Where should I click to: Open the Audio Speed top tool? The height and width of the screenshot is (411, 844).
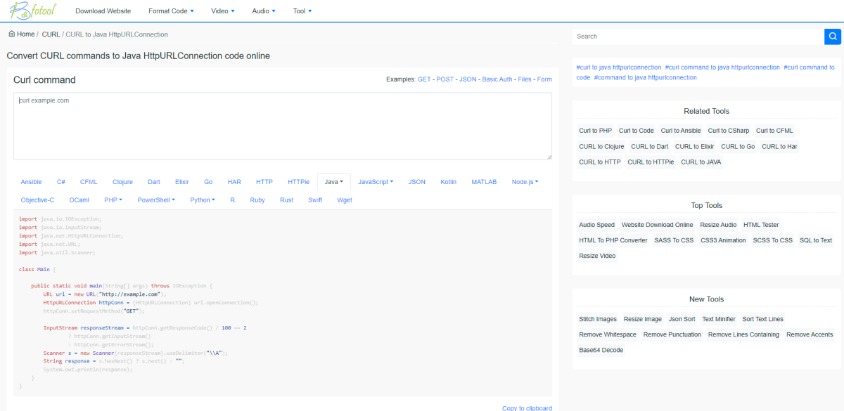click(596, 225)
